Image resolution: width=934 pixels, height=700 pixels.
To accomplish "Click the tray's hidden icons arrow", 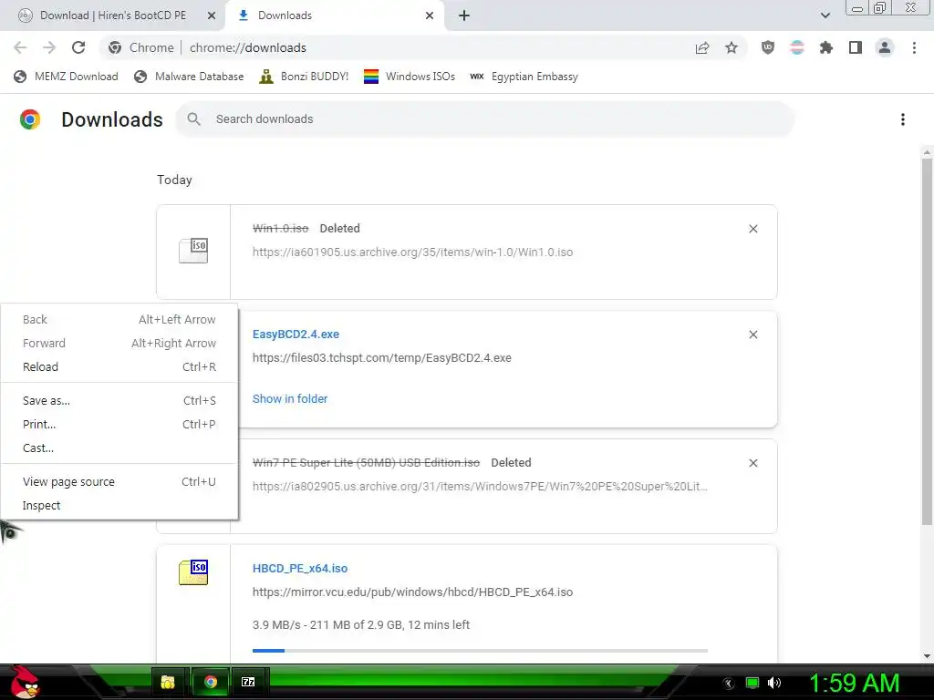I will [729, 684].
